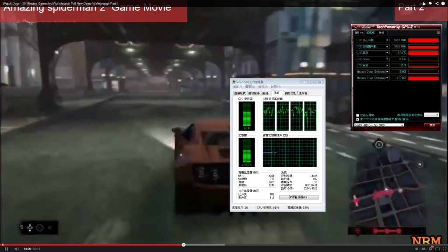This screenshot has height=252, width=448.
Task: Open the Task Manager 檢視(V) menu
Action: [x=263, y=87]
